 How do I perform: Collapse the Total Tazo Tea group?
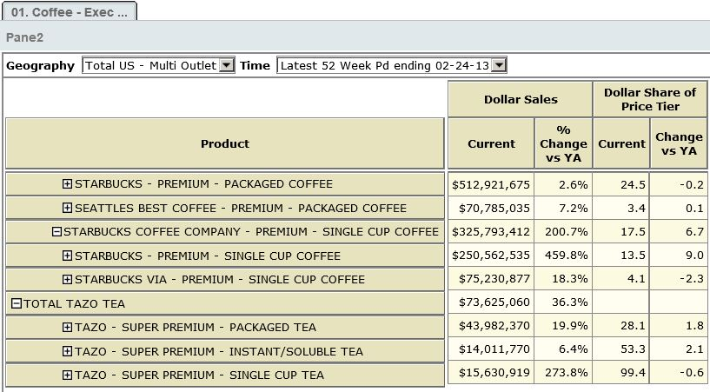pos(16,304)
